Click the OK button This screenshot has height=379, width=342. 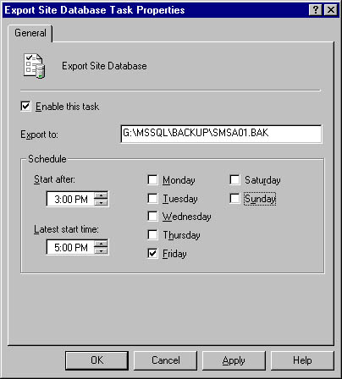pyautogui.click(x=97, y=360)
